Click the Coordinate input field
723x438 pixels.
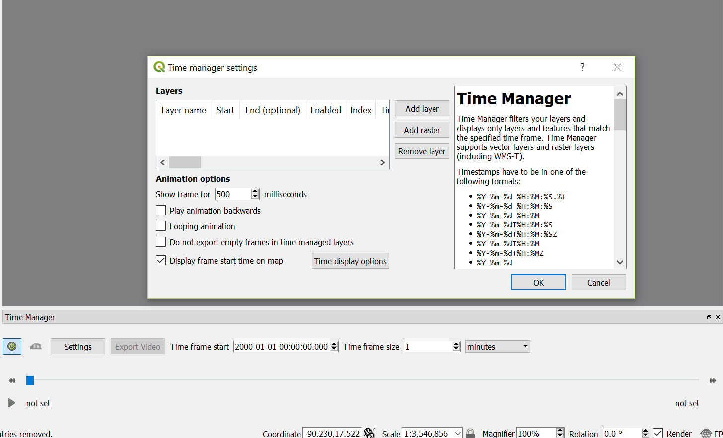332,433
